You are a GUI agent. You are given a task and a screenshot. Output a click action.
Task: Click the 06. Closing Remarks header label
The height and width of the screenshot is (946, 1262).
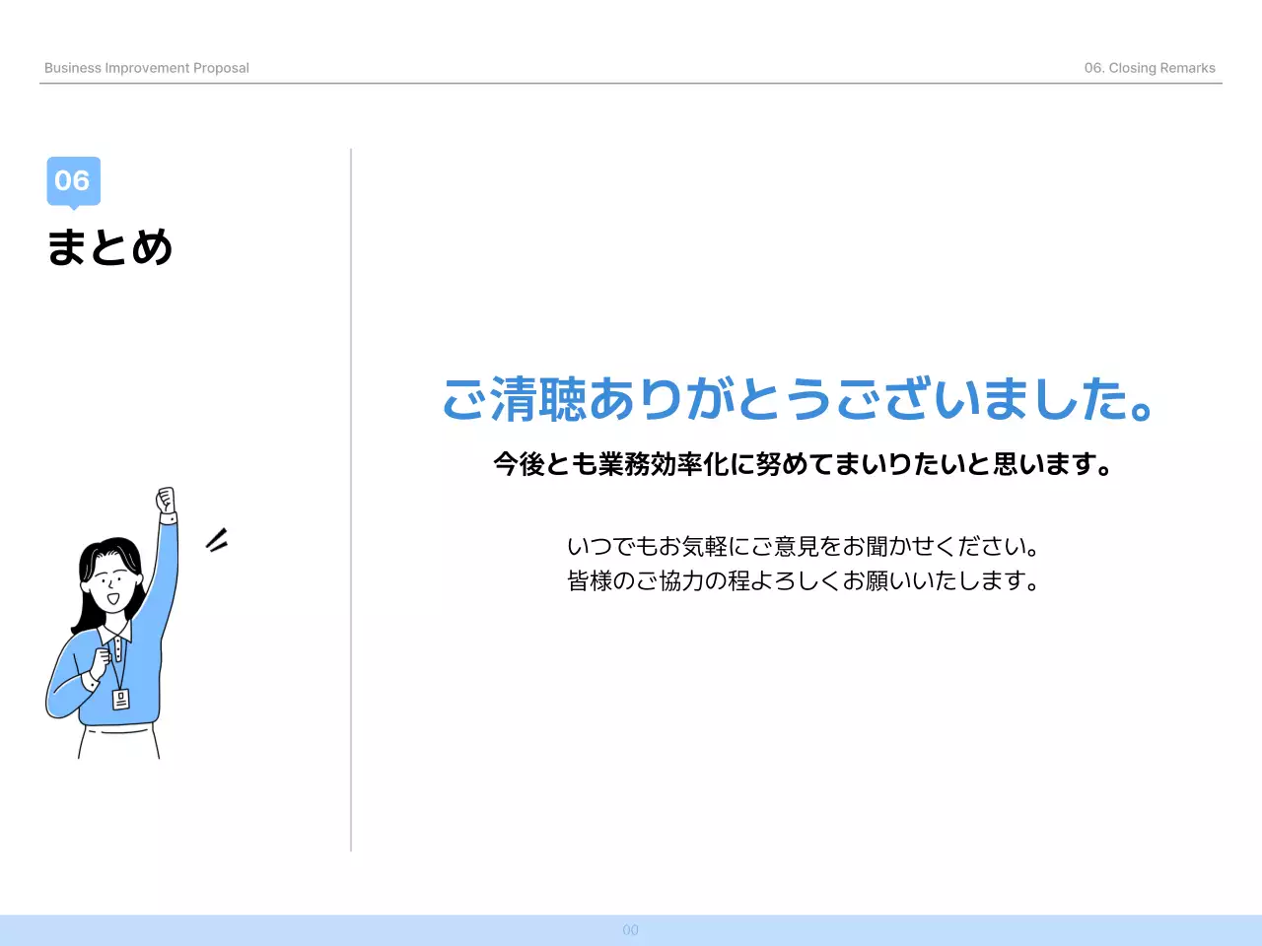[x=1148, y=68]
